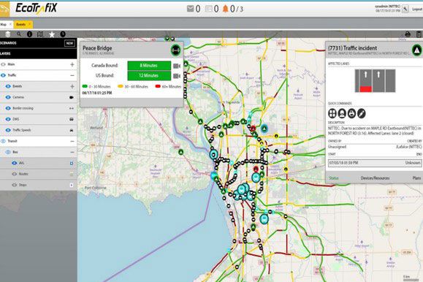The height and width of the screenshot is (282, 423).
Task: Click the US Bound 12 Minutes button
Action: tap(149, 75)
